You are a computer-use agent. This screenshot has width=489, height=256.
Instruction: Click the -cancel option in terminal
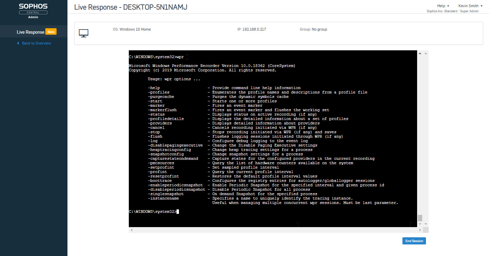(156, 127)
